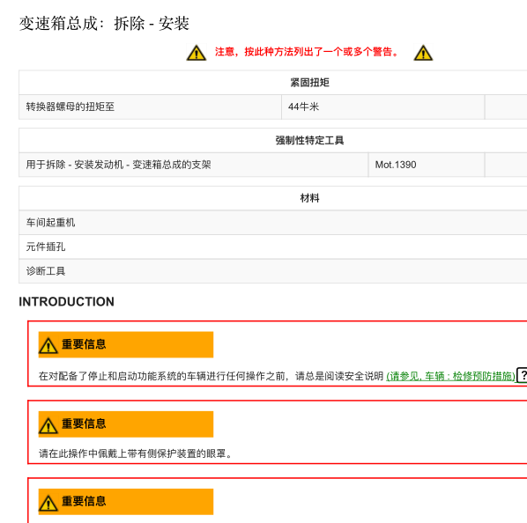Select the 诊断工具 row
Image resolution: width=527 pixels, height=523 pixels.
pyautogui.click(x=273, y=271)
